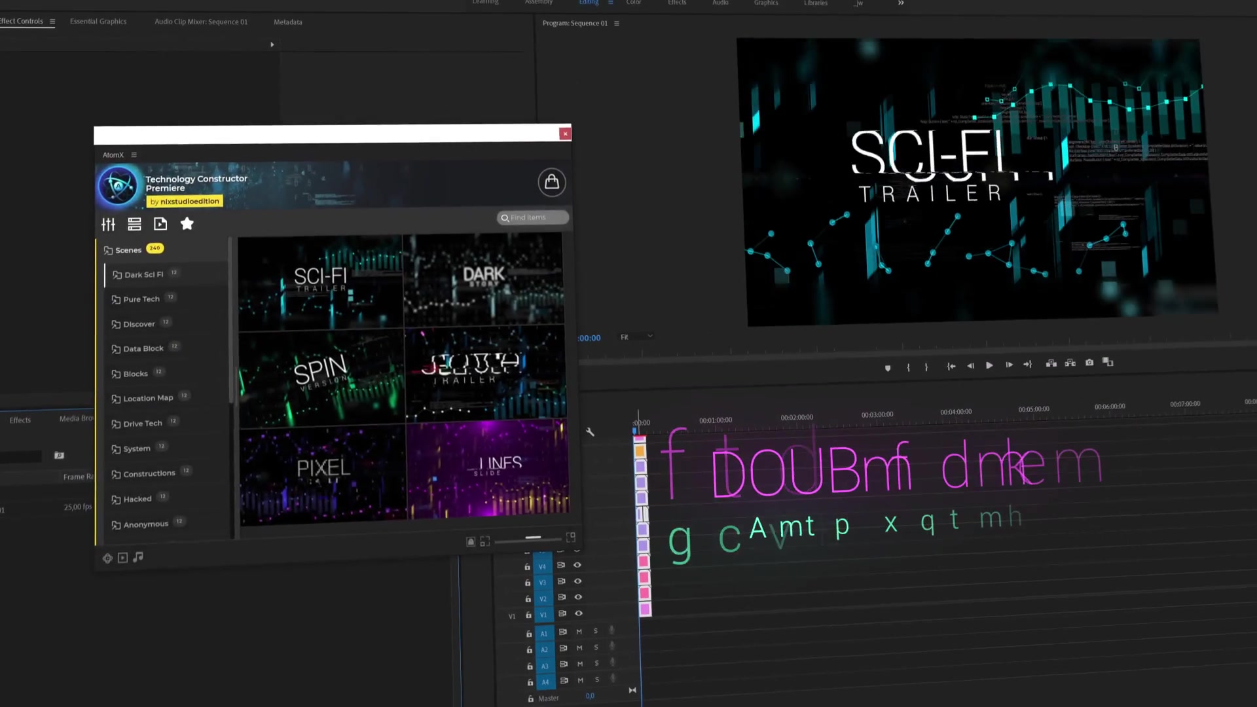
Task: Click the Extract button
Action: coord(1070,363)
